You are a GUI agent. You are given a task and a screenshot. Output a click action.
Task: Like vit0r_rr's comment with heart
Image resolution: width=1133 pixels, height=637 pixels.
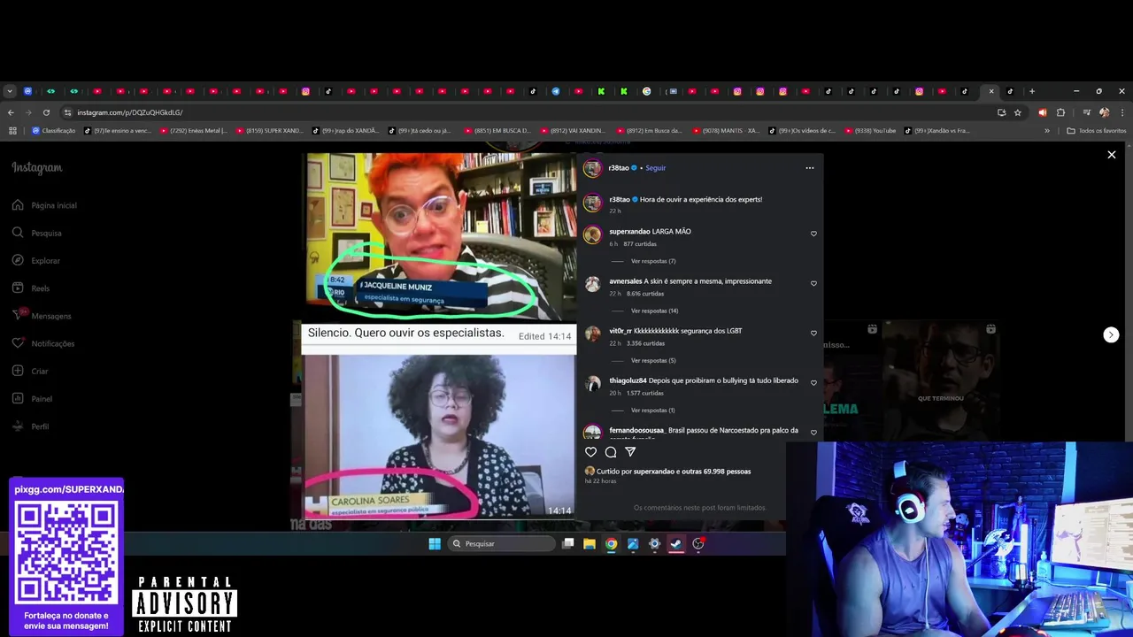[x=813, y=333]
